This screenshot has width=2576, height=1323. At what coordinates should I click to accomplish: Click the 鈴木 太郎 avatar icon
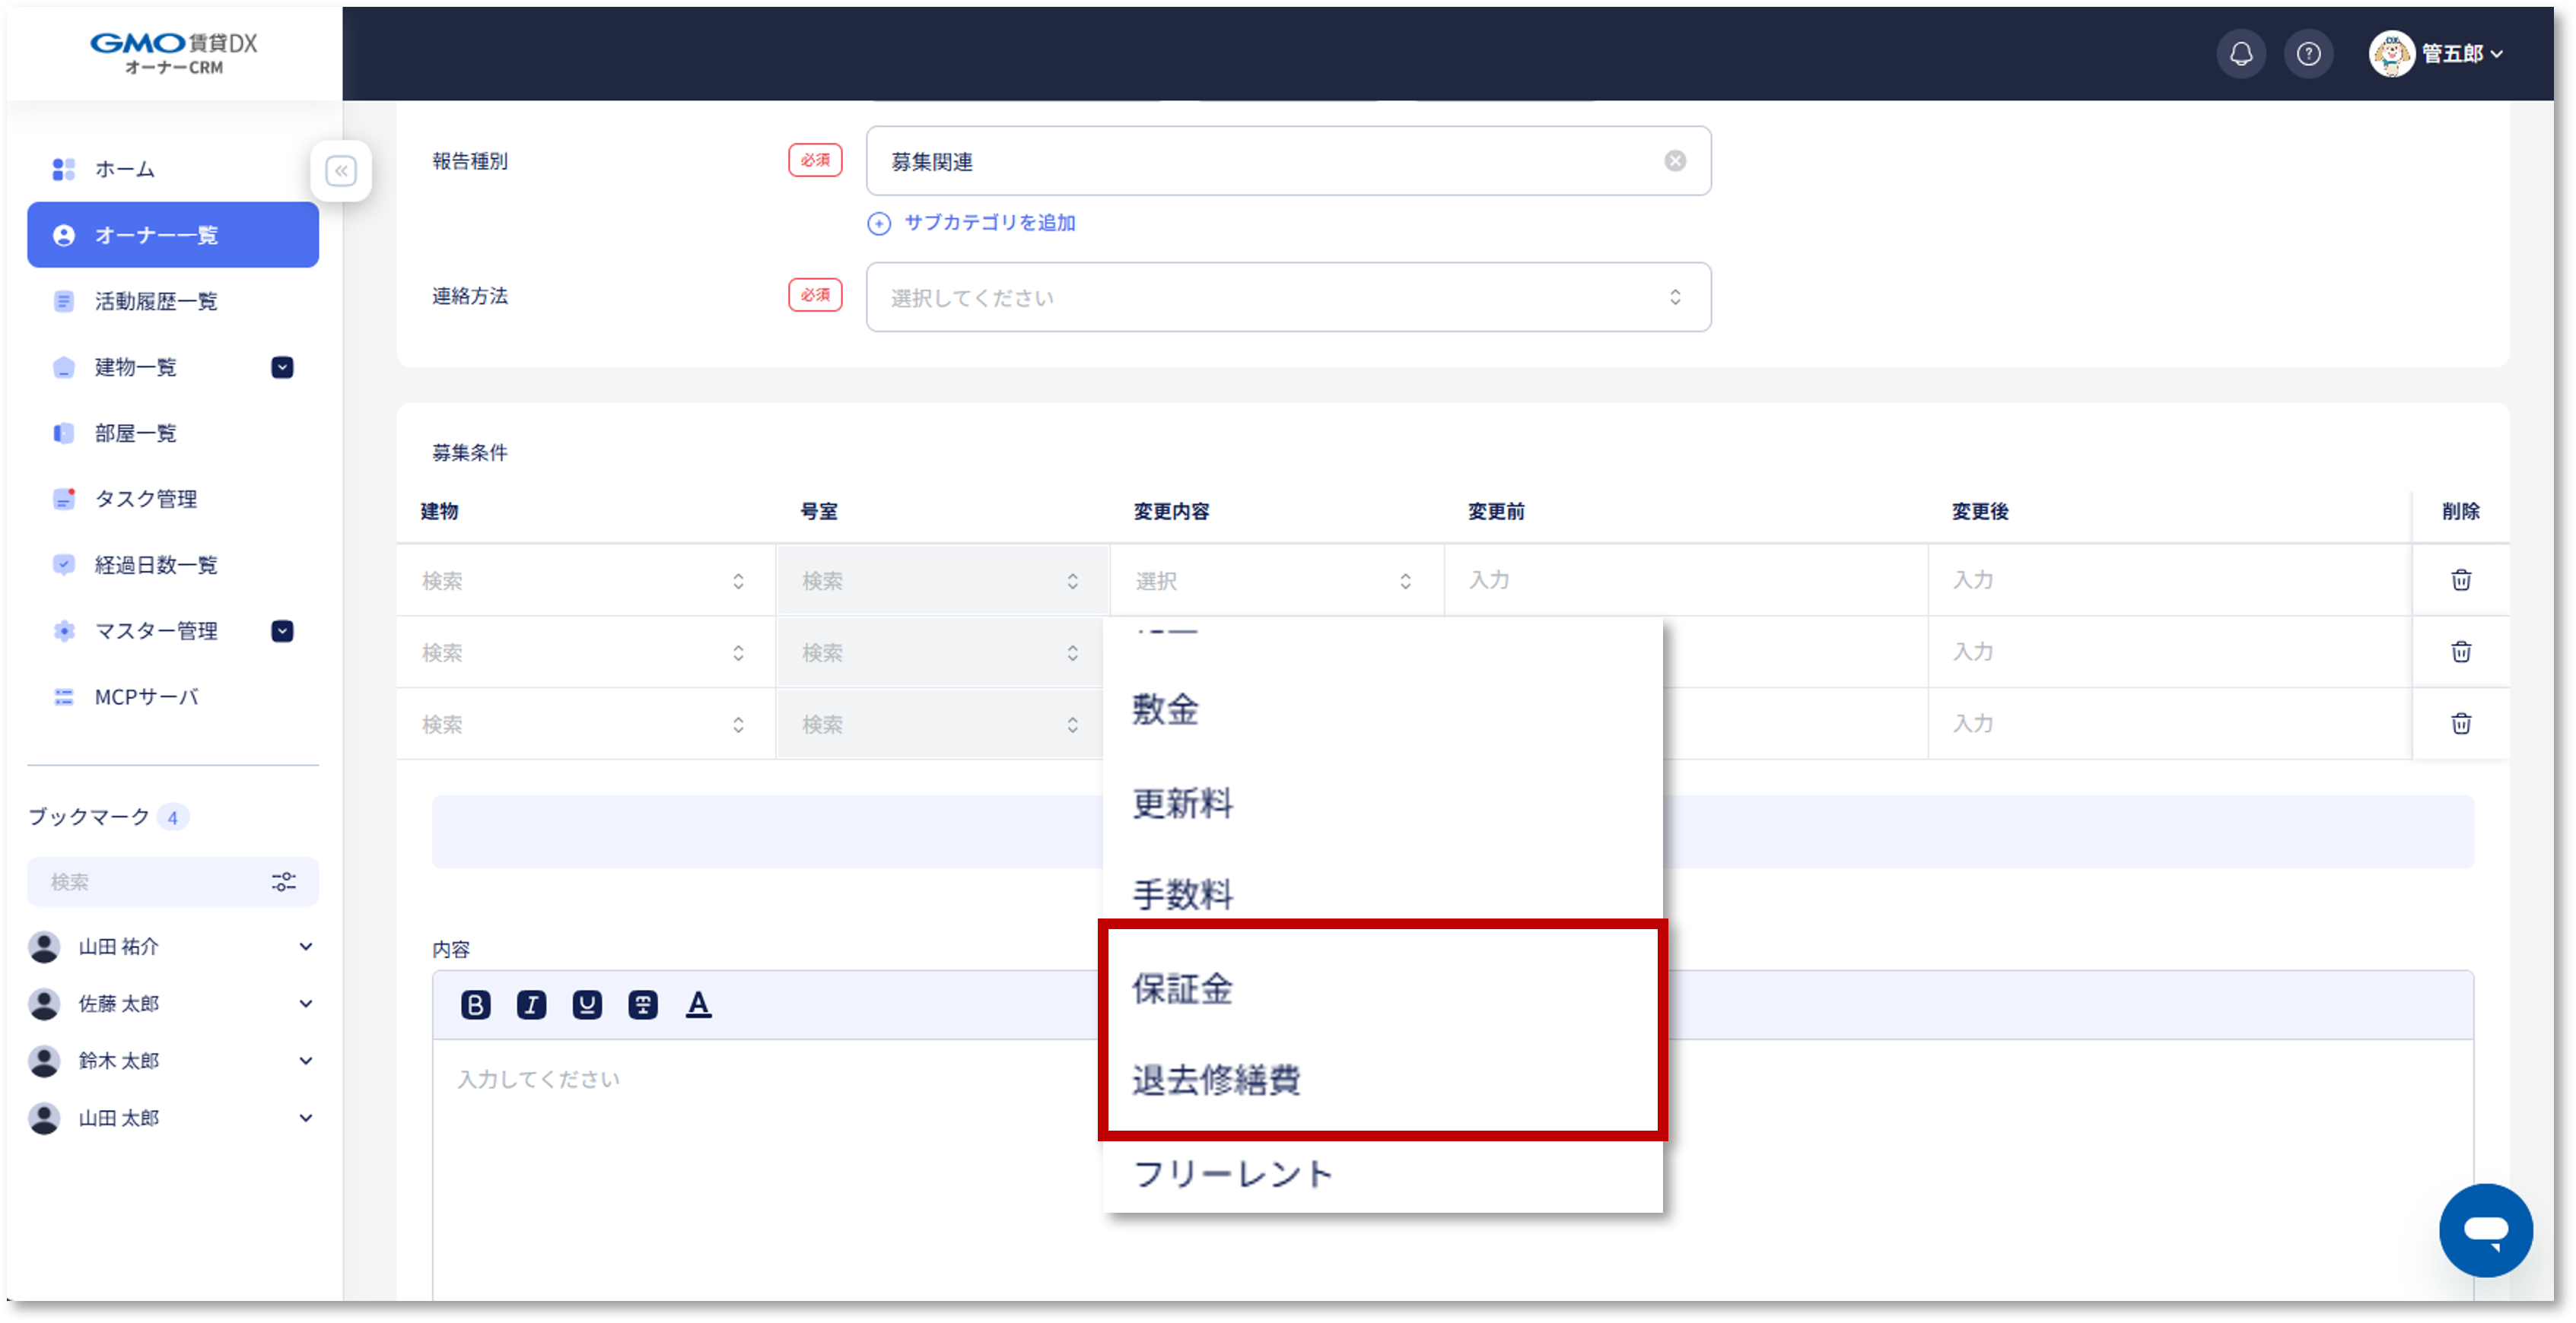point(44,1060)
